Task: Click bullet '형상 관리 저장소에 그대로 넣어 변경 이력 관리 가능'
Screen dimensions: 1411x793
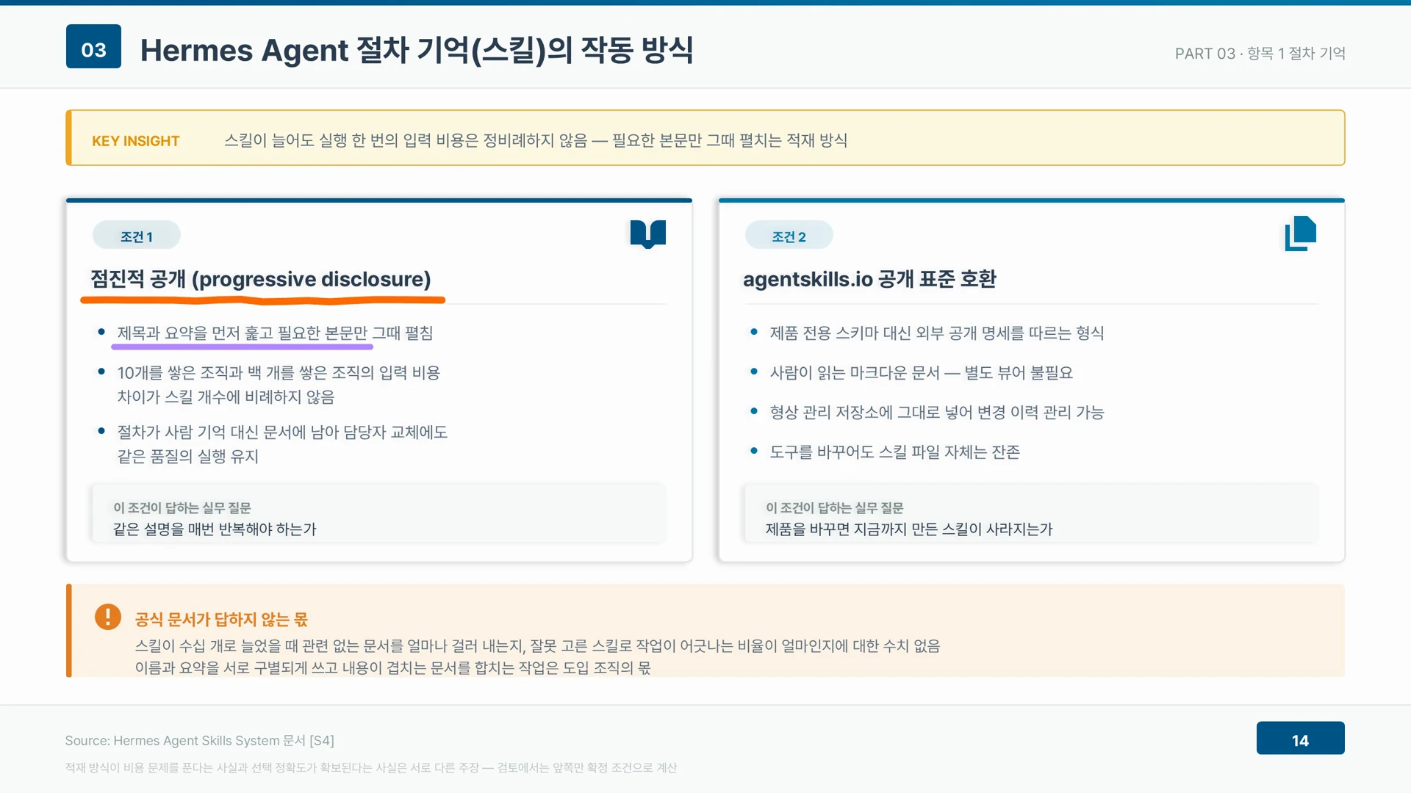Action: (x=936, y=412)
